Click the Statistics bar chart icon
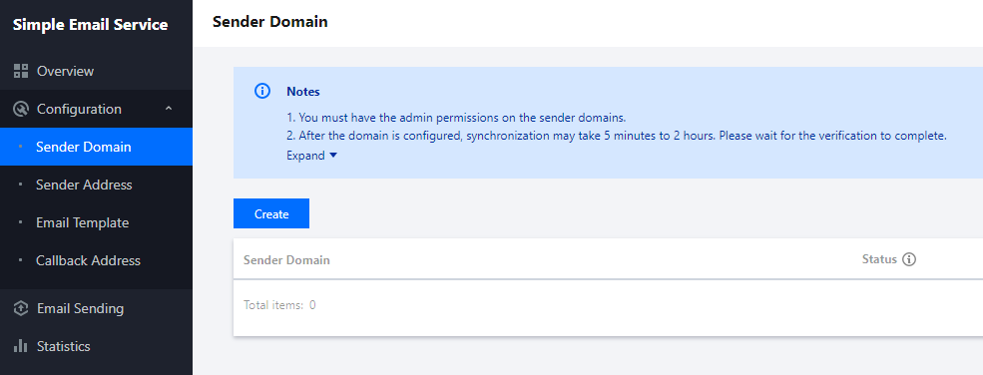This screenshot has width=983, height=375. [x=21, y=346]
